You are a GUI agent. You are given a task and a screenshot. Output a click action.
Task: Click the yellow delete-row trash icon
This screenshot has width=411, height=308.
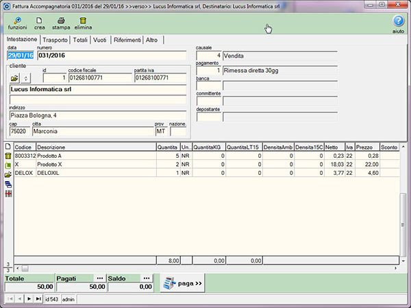(8, 156)
